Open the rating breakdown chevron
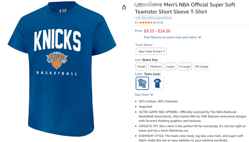The width and height of the screenshot is (249, 142). click(x=154, y=23)
